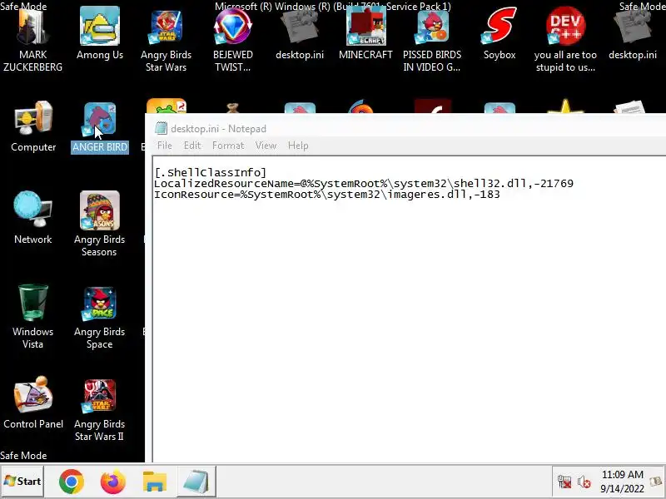Open Google Chrome from the taskbar
666x499 pixels.
pyautogui.click(x=72, y=482)
